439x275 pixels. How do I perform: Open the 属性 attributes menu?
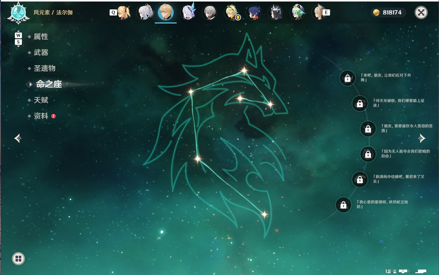click(41, 37)
